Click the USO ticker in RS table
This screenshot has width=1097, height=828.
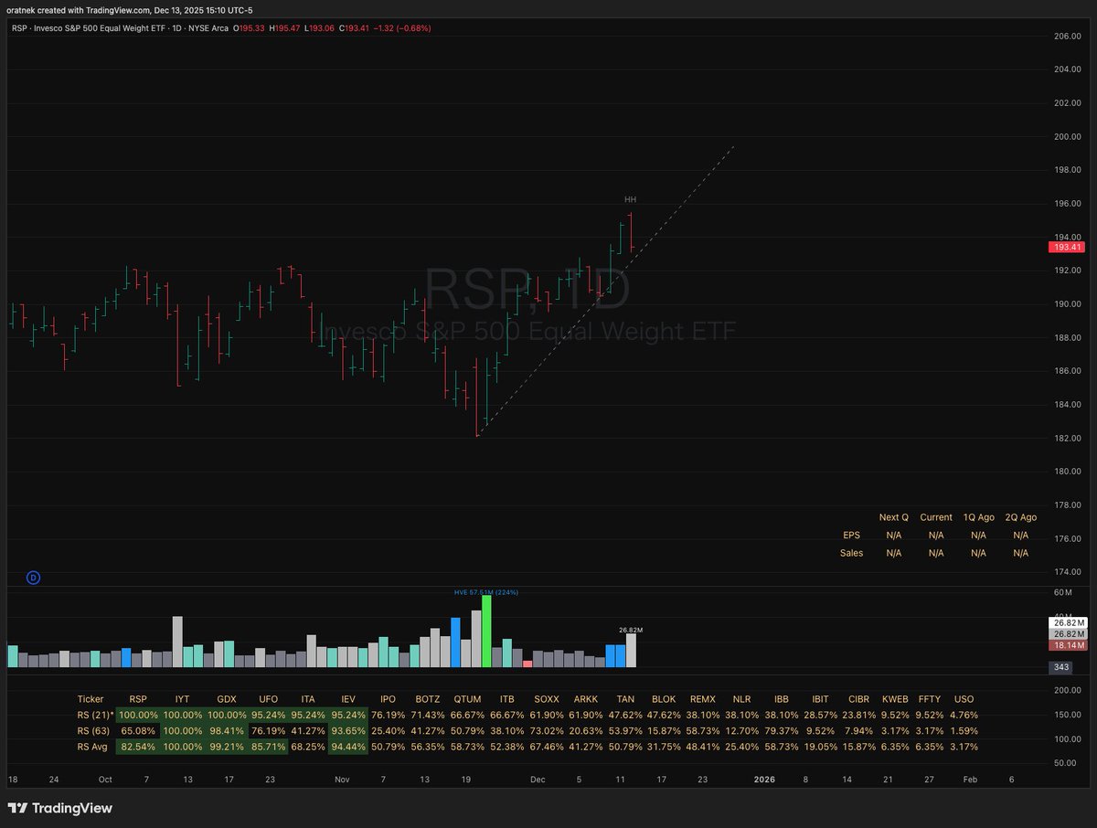pos(964,698)
